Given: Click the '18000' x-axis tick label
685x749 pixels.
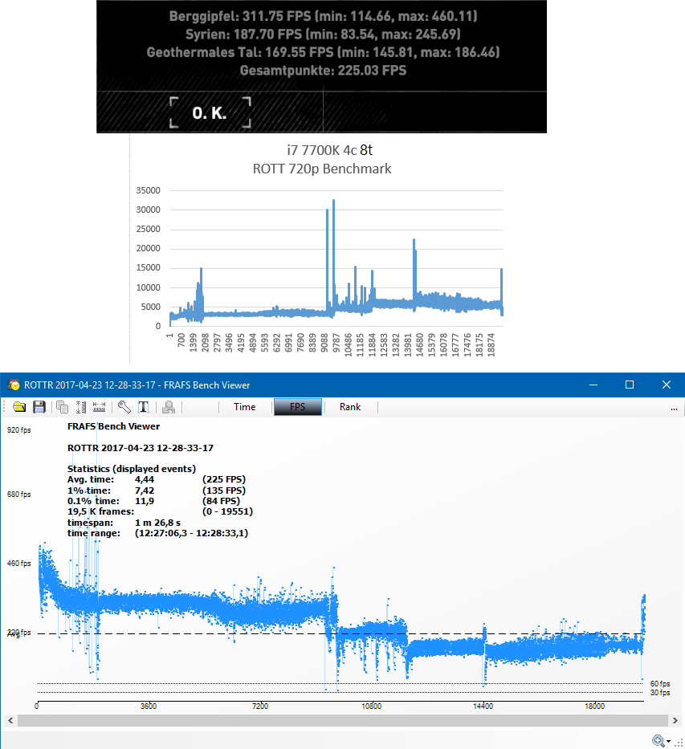Looking at the screenshot, I should 595,706.
